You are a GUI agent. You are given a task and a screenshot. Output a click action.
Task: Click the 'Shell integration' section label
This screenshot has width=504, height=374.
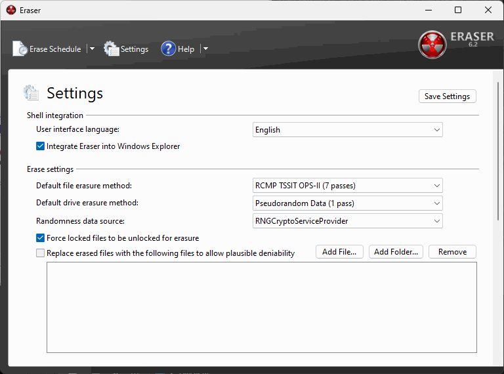[x=55, y=115]
